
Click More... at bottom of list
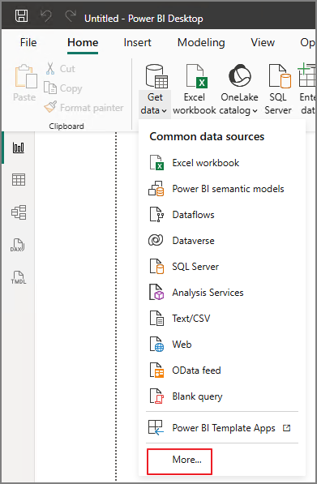[x=186, y=460]
